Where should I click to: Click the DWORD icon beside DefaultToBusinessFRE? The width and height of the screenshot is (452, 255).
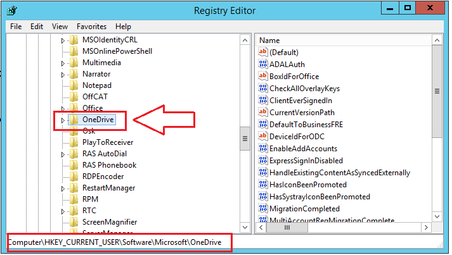tap(262, 124)
